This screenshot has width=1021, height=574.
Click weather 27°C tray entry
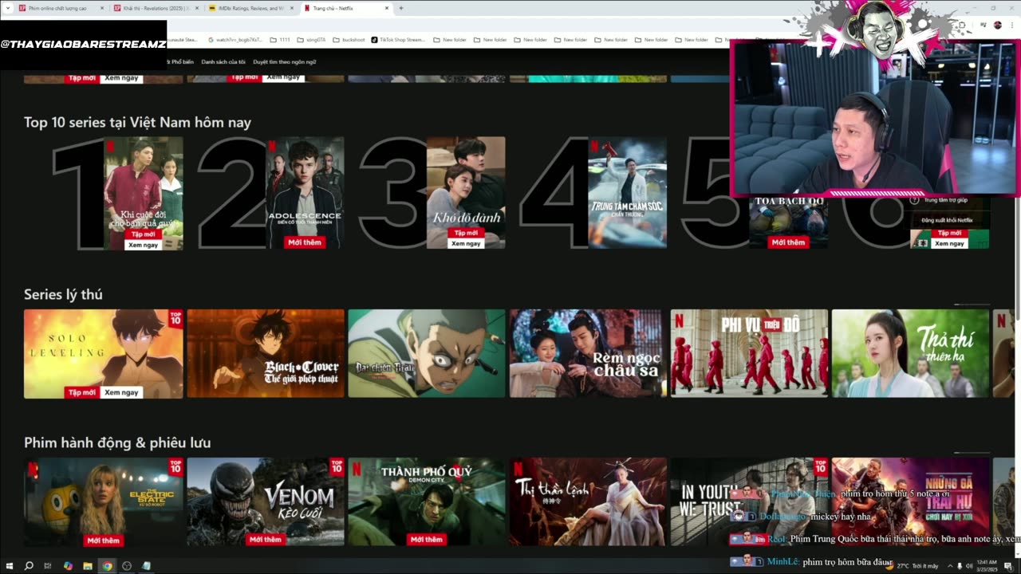coord(912,566)
